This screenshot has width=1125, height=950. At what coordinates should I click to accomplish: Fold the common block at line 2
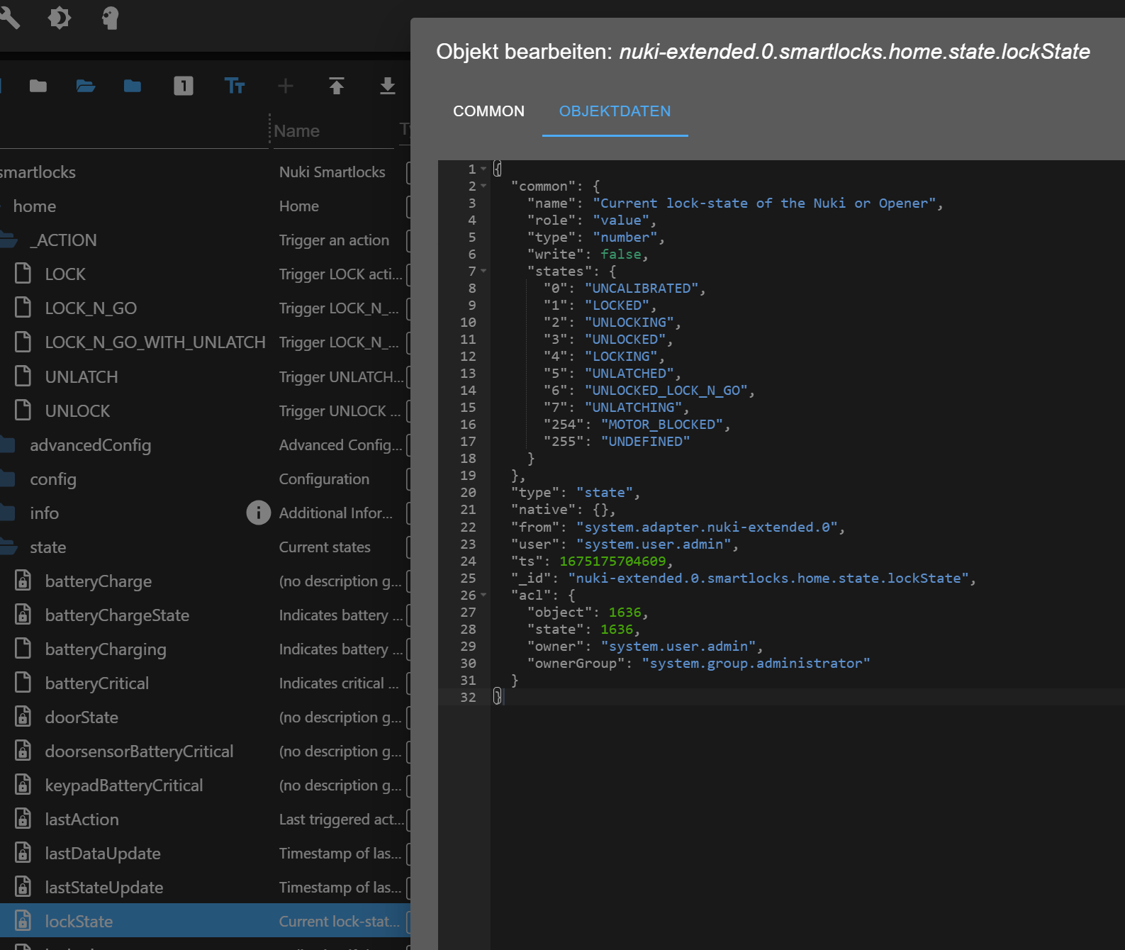483,186
